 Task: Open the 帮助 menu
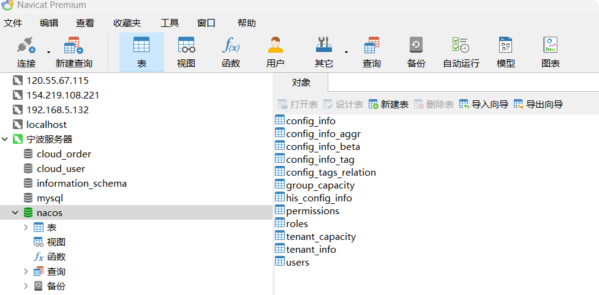pos(247,23)
